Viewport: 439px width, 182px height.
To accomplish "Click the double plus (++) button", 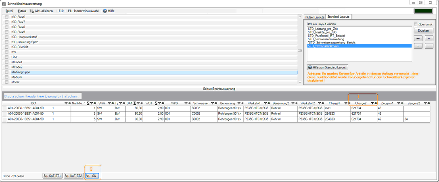I will coord(418,38).
